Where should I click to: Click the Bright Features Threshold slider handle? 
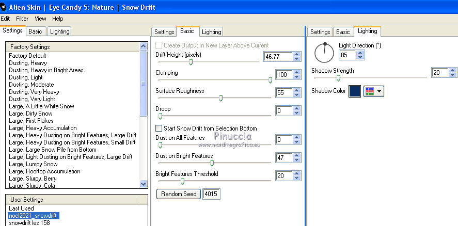tap(183, 181)
